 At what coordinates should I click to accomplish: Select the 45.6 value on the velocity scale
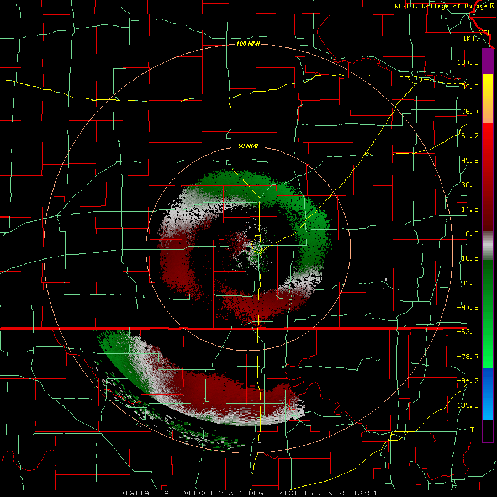[x=470, y=160]
